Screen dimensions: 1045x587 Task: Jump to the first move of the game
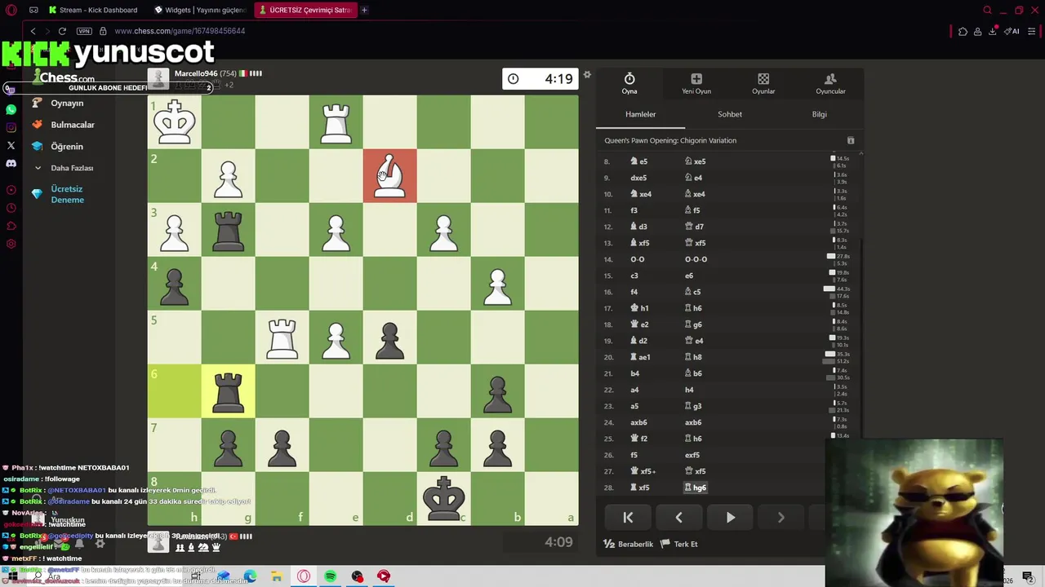(628, 517)
